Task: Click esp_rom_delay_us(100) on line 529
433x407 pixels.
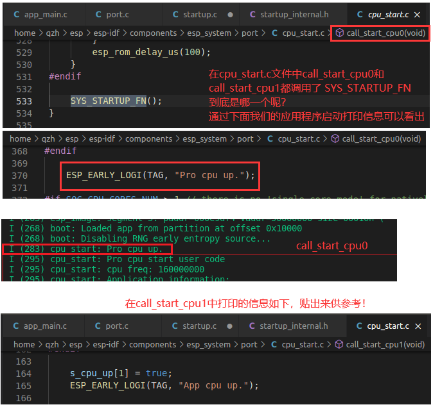Action: (x=152, y=52)
